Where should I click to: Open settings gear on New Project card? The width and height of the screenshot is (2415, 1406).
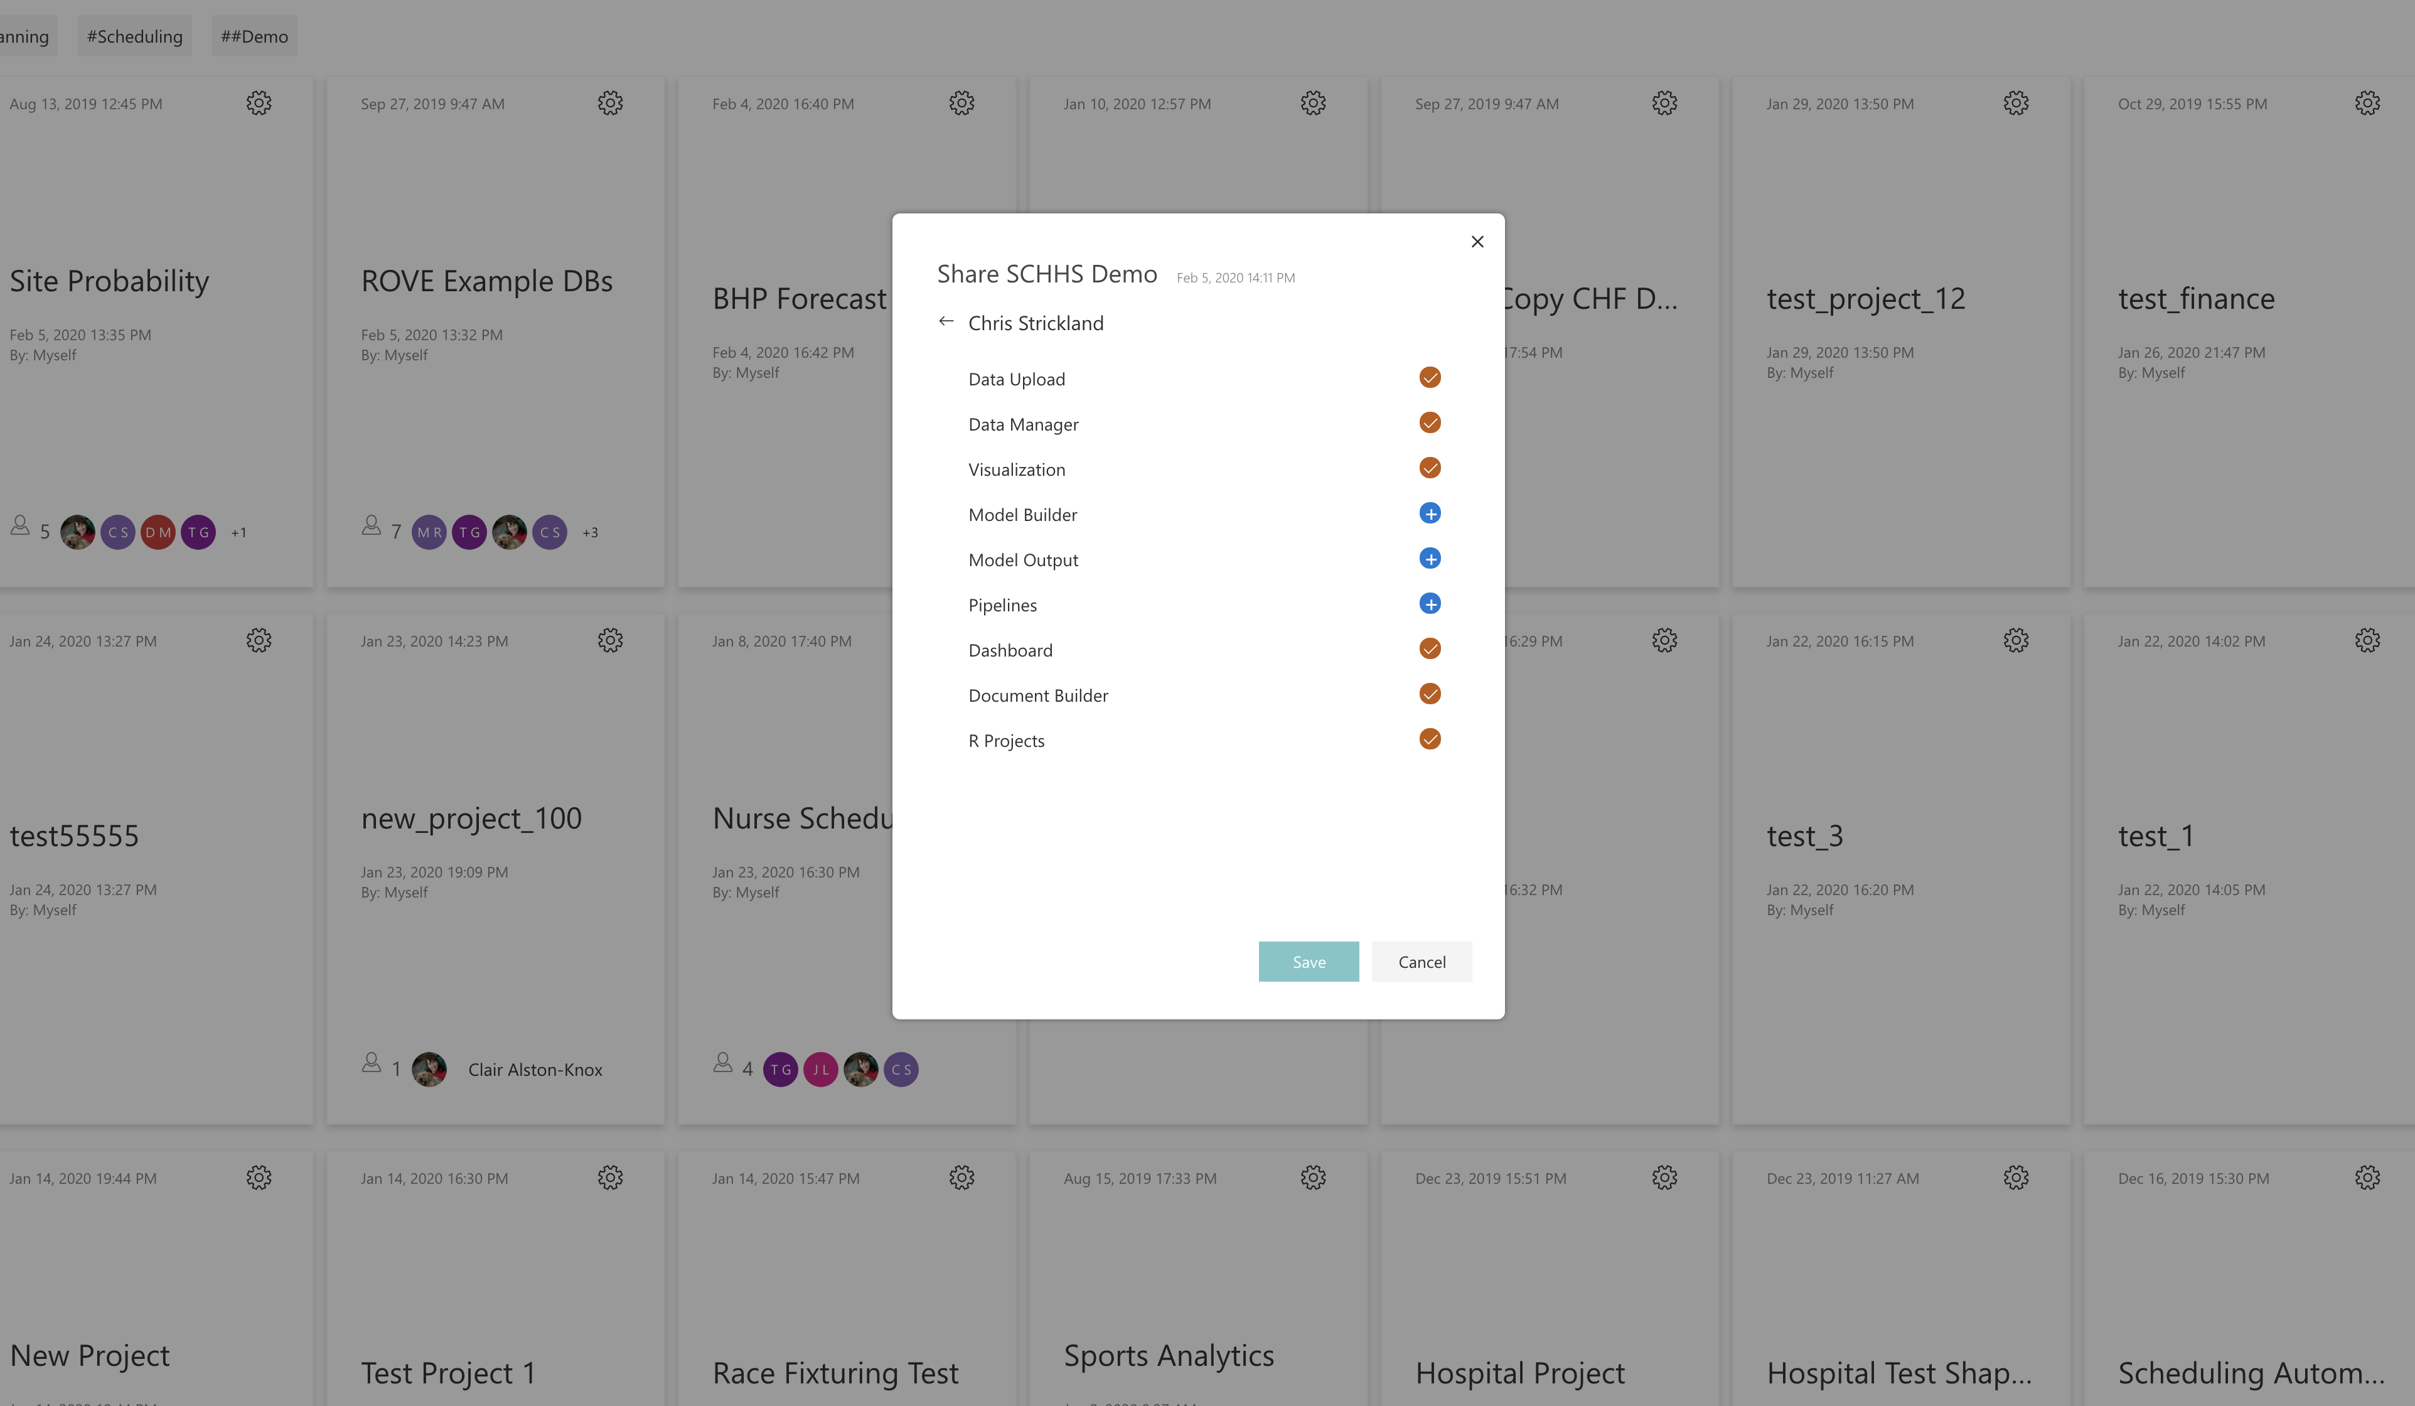pos(259,1178)
